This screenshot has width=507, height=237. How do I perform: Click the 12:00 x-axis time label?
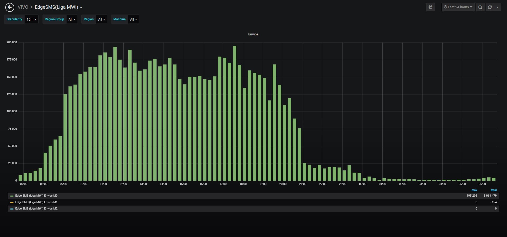tap(123, 184)
